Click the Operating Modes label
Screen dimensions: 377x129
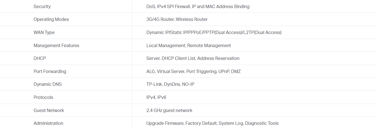51,20
